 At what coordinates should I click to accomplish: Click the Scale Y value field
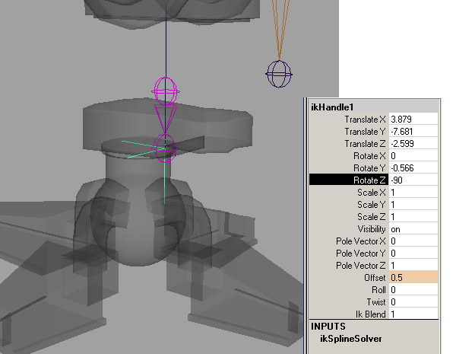pos(413,205)
